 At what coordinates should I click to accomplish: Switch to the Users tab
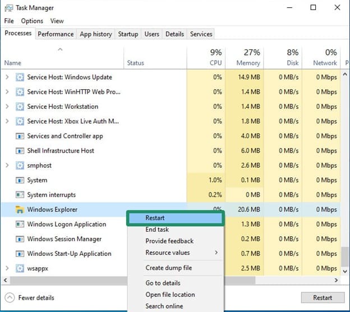coord(152,34)
